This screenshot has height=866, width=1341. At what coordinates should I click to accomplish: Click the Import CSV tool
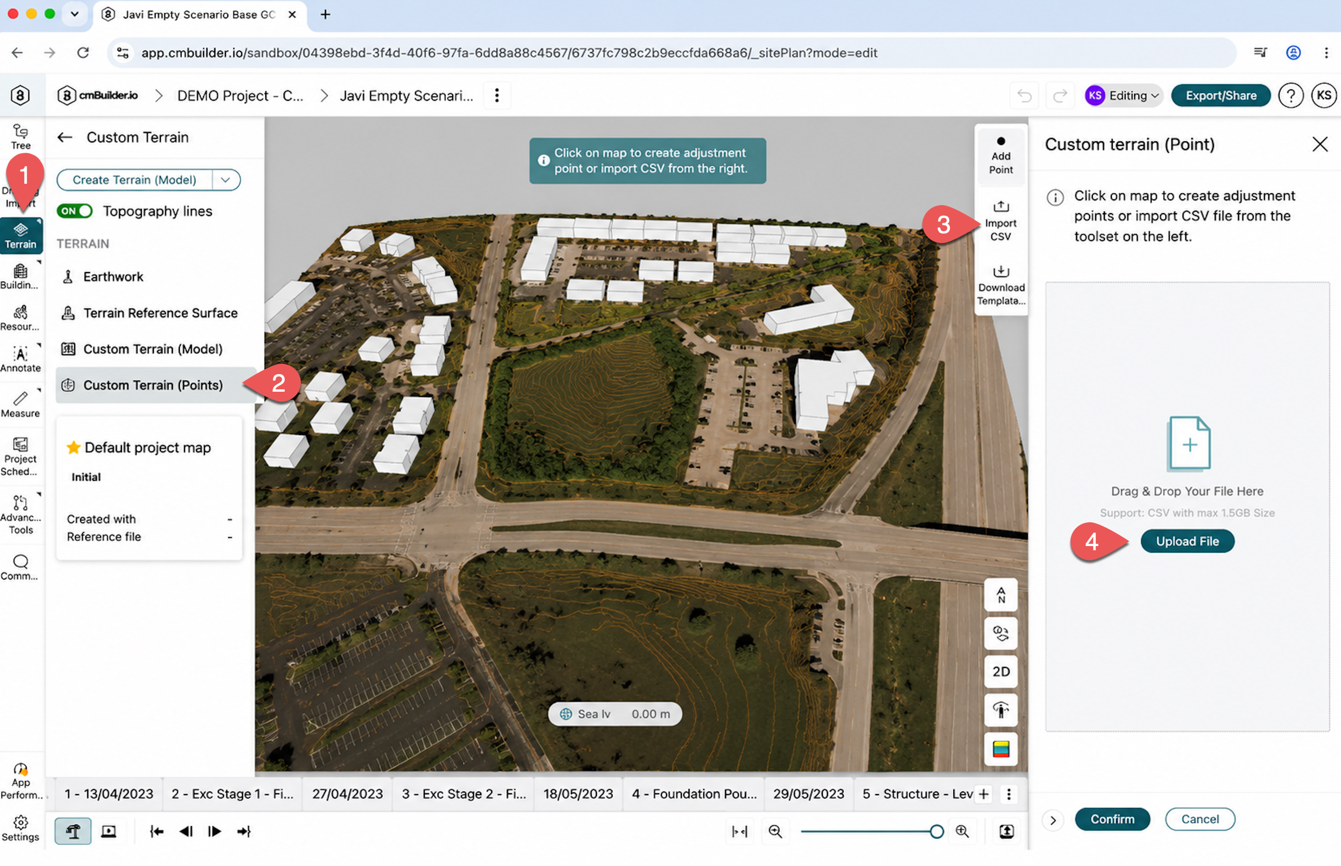(1000, 222)
